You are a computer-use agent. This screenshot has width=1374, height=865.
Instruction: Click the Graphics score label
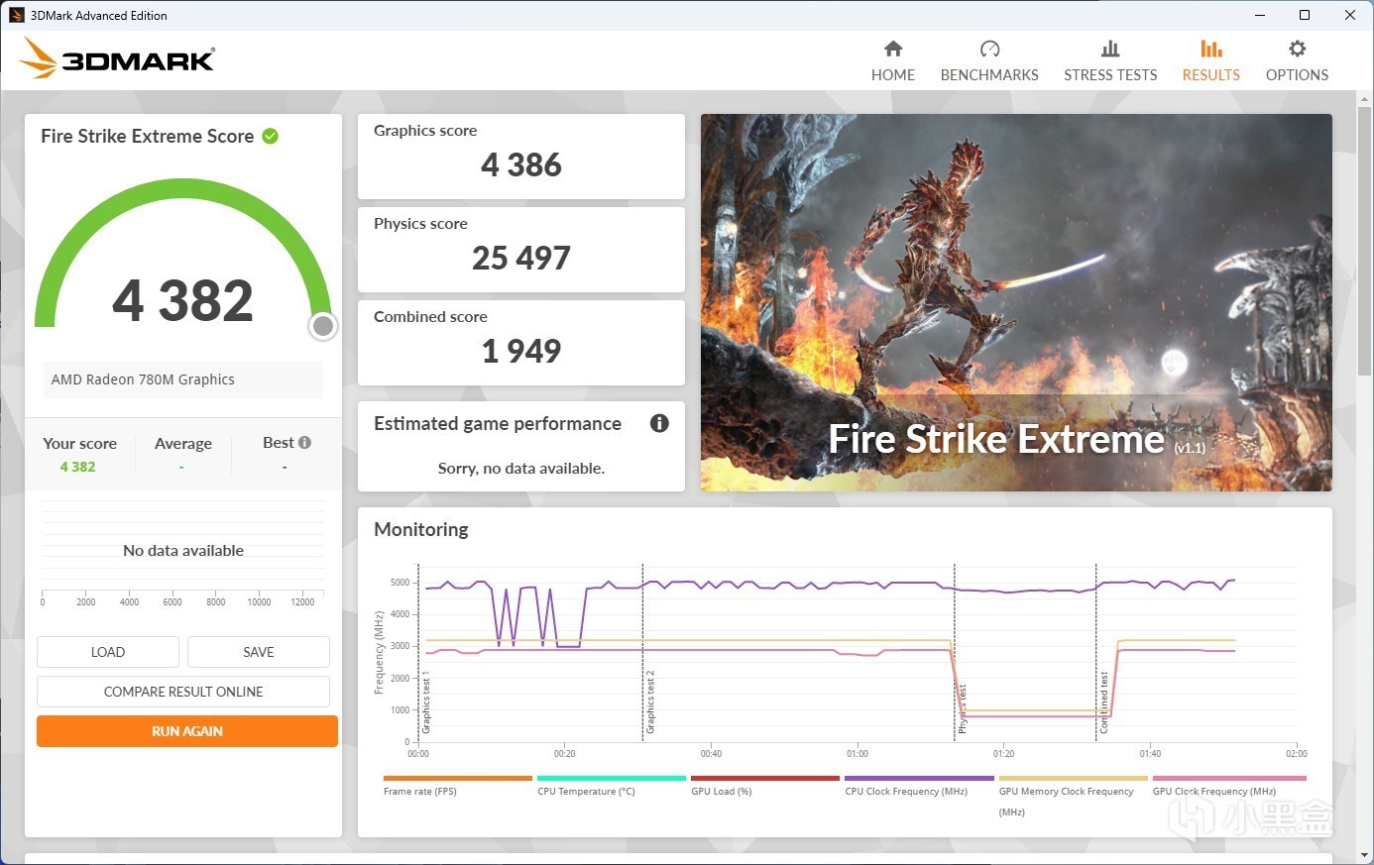(x=425, y=130)
